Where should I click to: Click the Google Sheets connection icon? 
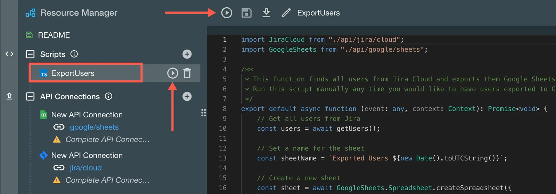43,115
